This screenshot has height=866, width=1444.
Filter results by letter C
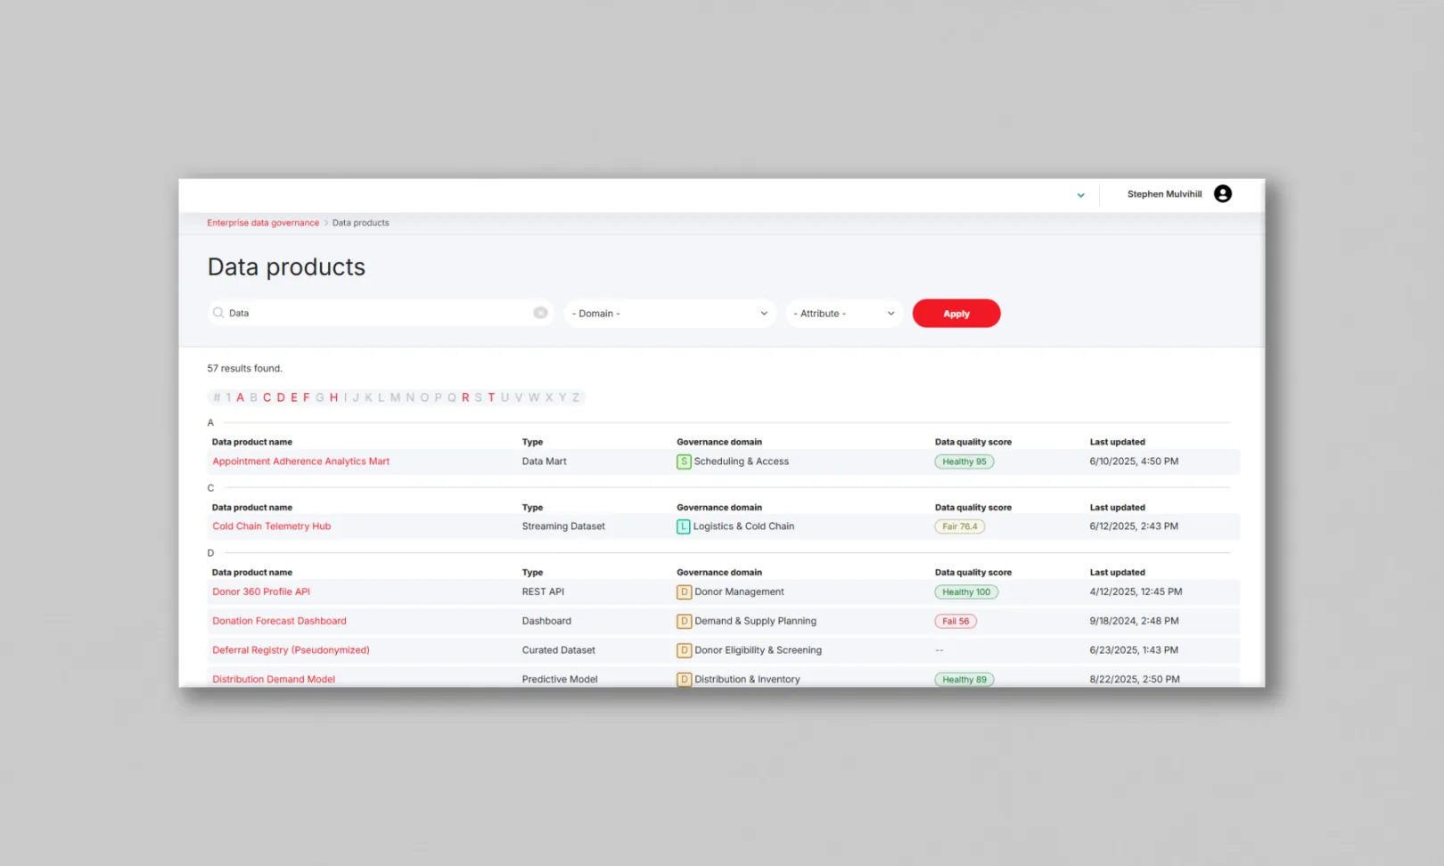click(267, 397)
